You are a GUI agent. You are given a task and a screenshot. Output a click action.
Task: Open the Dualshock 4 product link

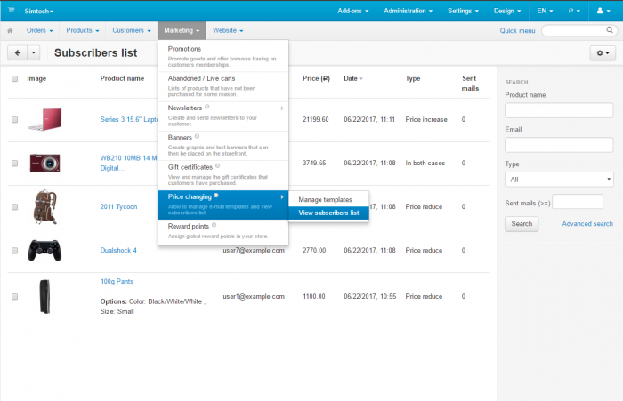click(118, 250)
